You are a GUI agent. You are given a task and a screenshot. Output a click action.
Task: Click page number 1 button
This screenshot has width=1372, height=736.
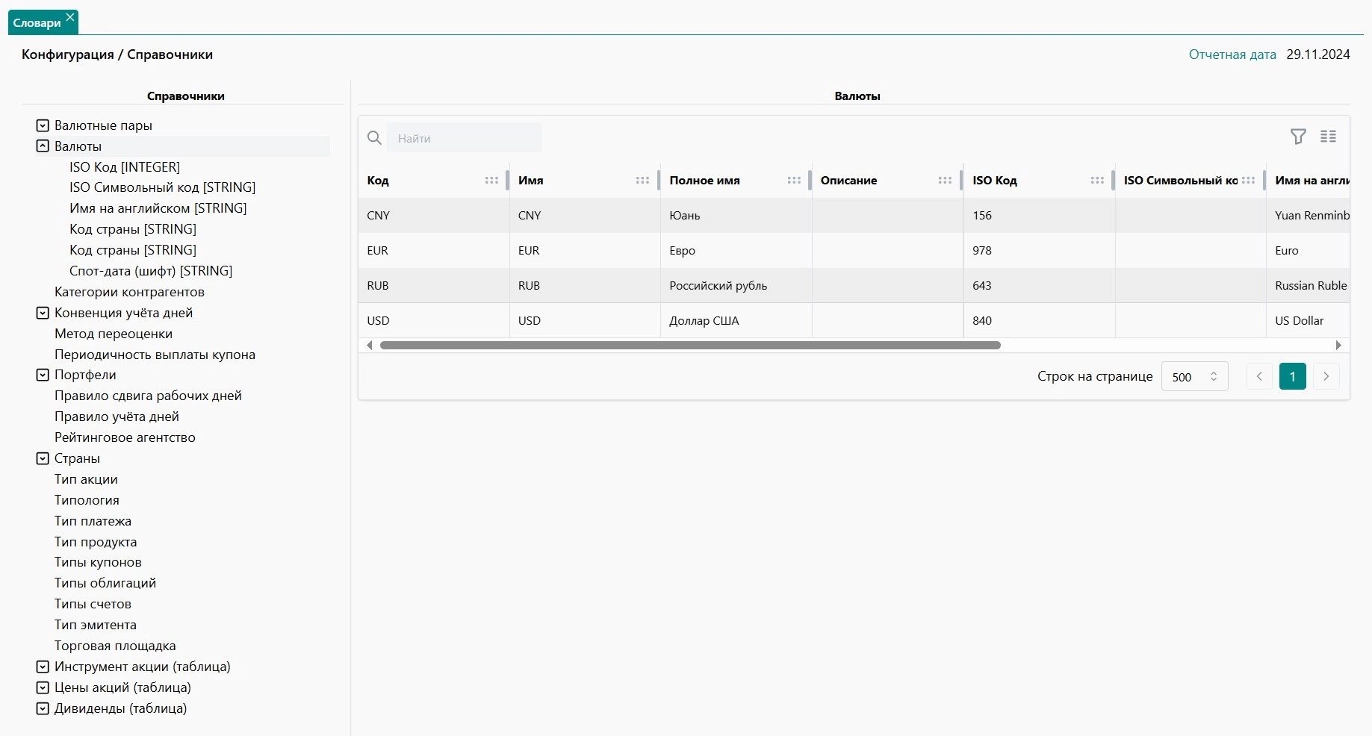coord(1292,376)
